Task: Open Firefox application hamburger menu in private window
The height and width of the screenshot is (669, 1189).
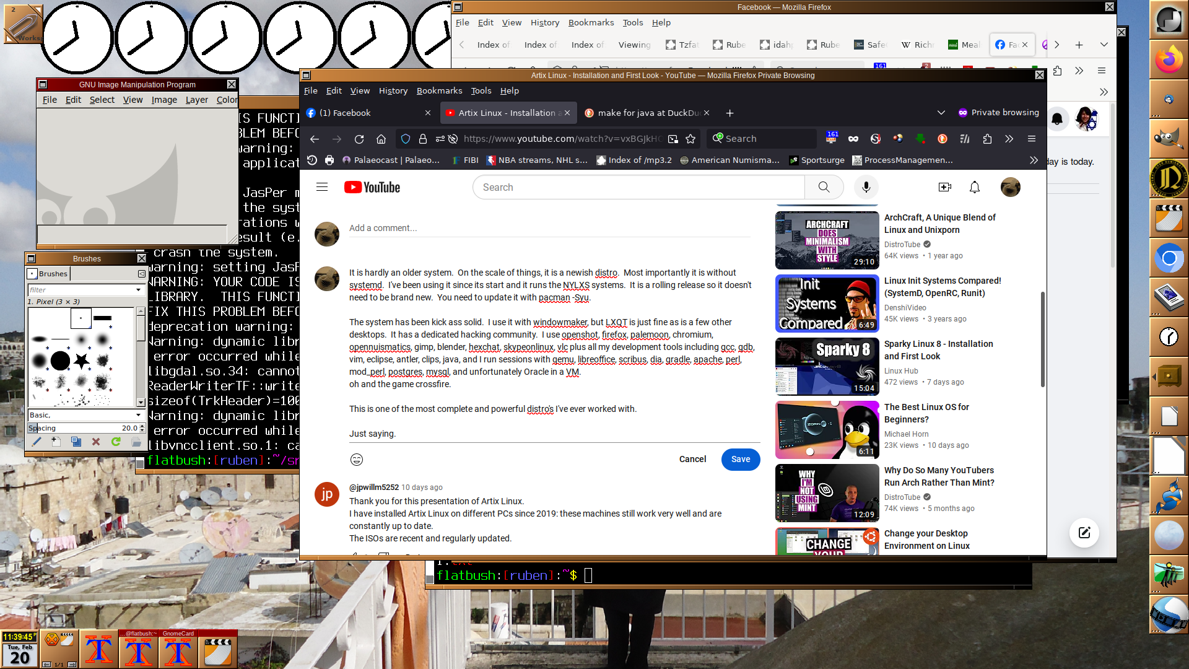Action: 1032,139
